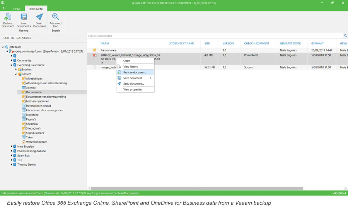This screenshot has width=348, height=211.
Task: Expand the Niels Engelen node
Action: pos(12,146)
